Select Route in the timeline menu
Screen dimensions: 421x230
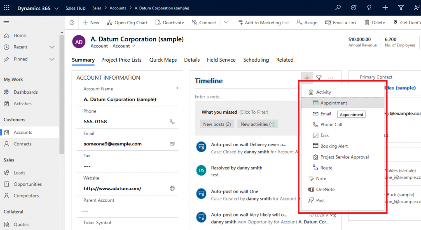pos(343,168)
